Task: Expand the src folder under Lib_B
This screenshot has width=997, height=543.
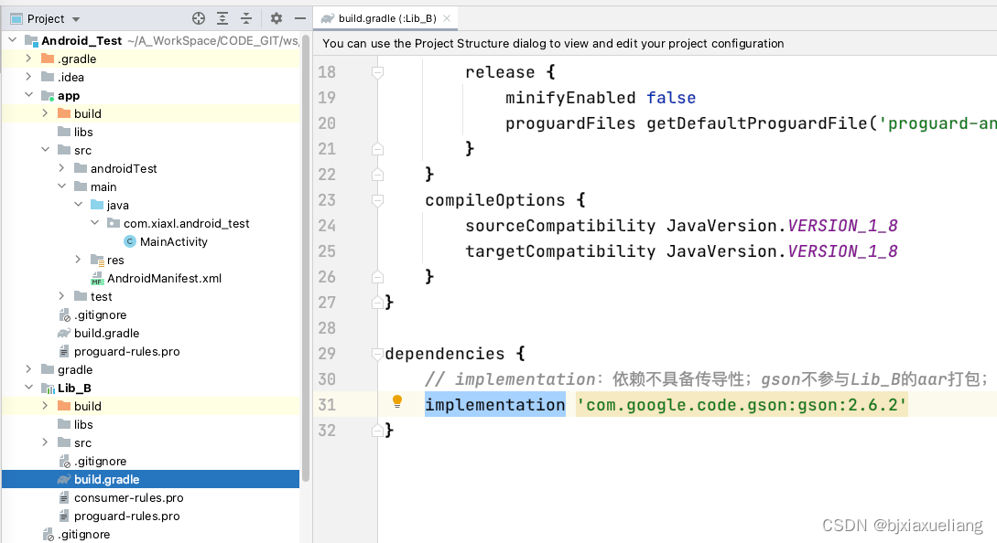Action: tap(45, 442)
